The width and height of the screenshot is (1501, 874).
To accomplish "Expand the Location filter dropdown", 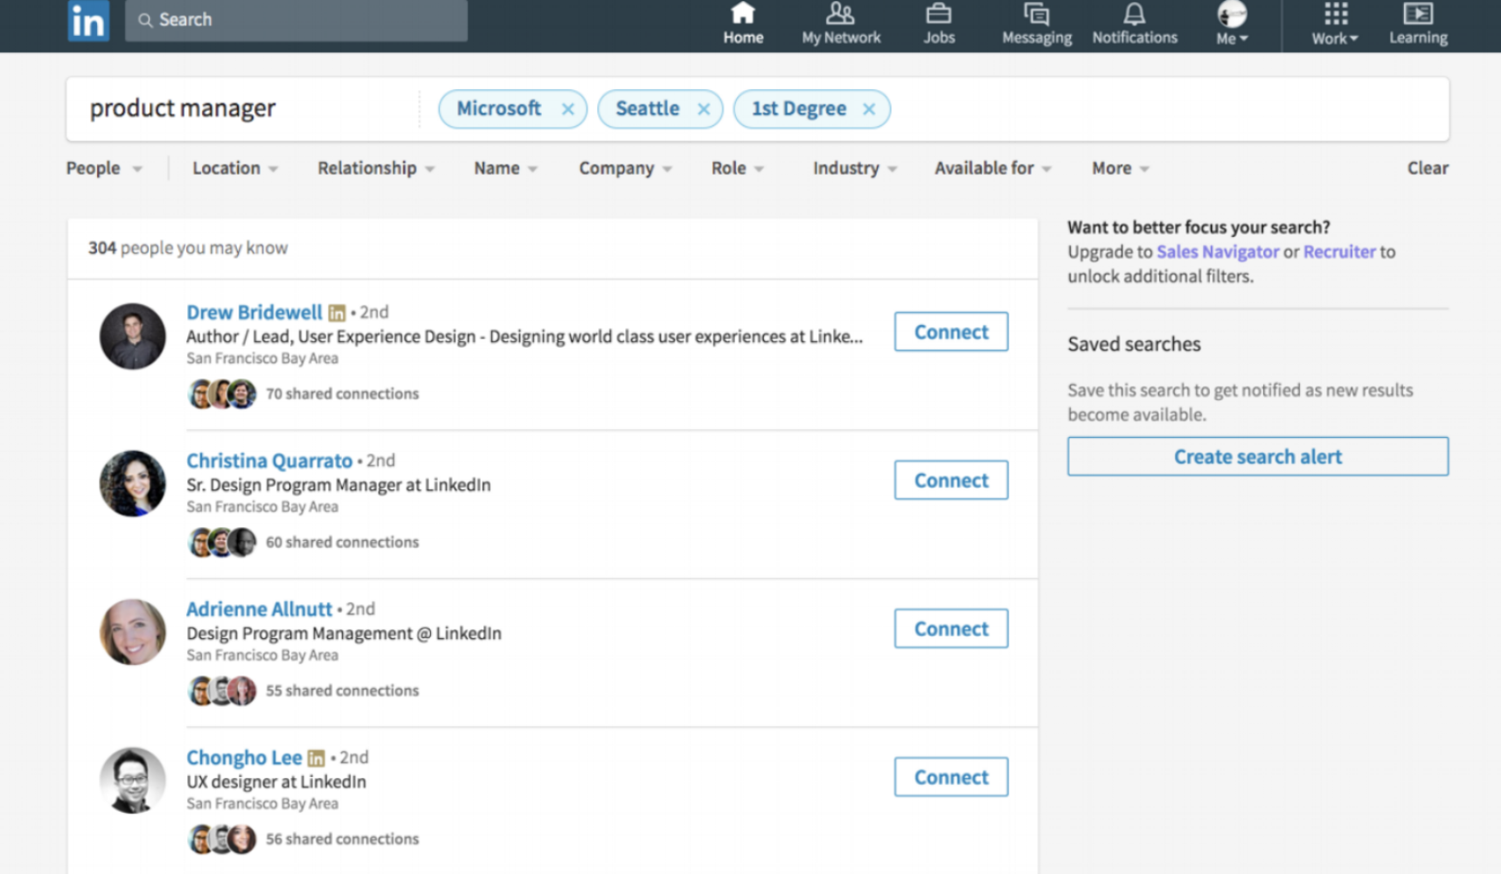I will point(235,168).
